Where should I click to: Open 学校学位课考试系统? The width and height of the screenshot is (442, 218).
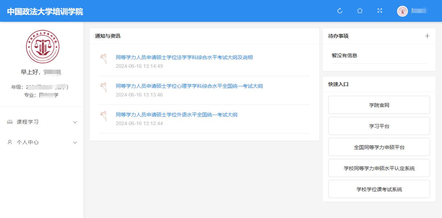(x=379, y=189)
